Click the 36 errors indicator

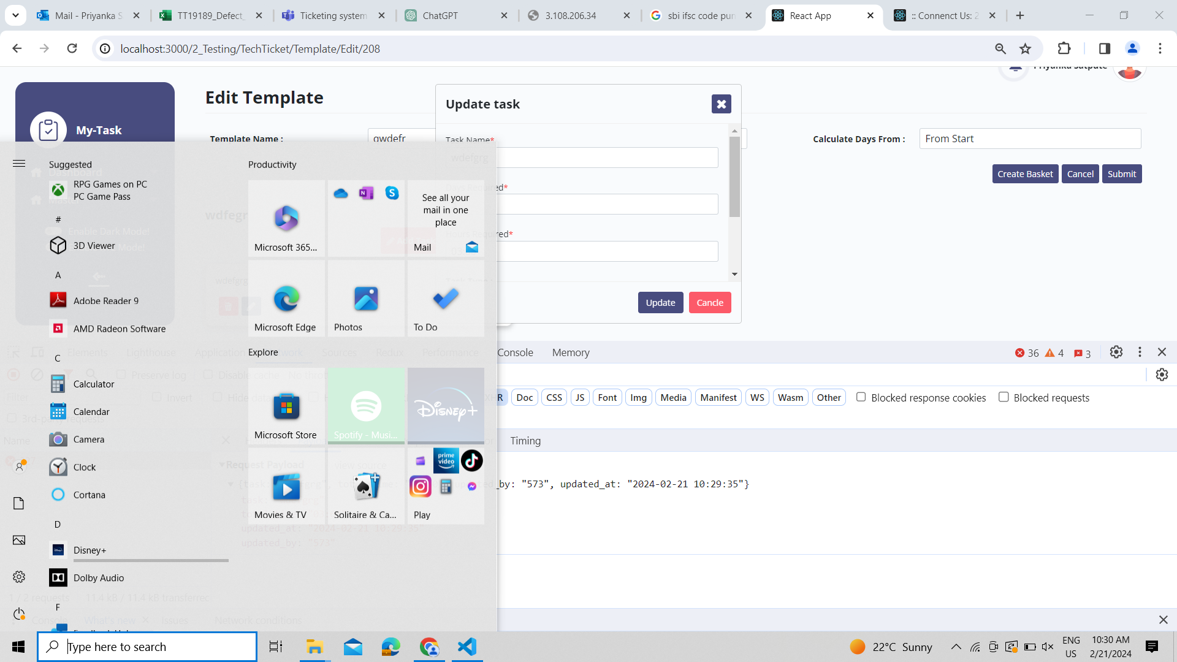(x=1027, y=353)
